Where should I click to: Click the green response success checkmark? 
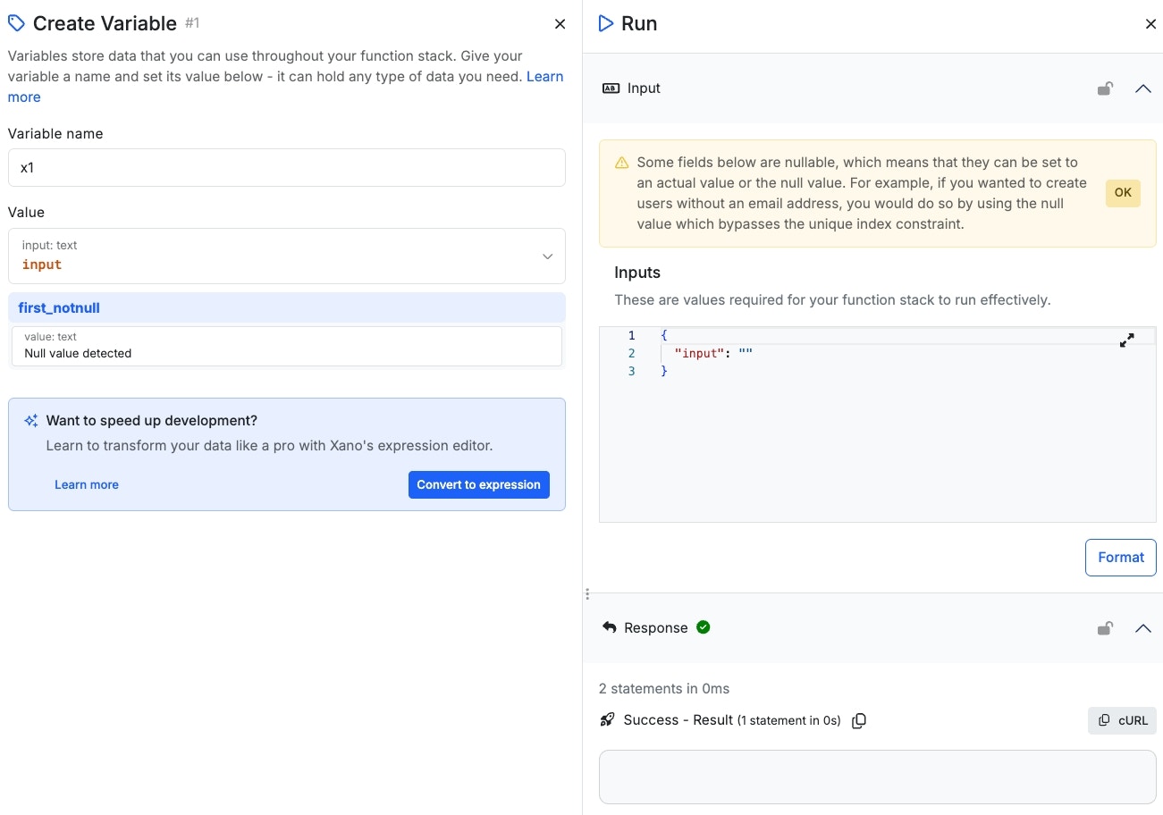tap(704, 627)
